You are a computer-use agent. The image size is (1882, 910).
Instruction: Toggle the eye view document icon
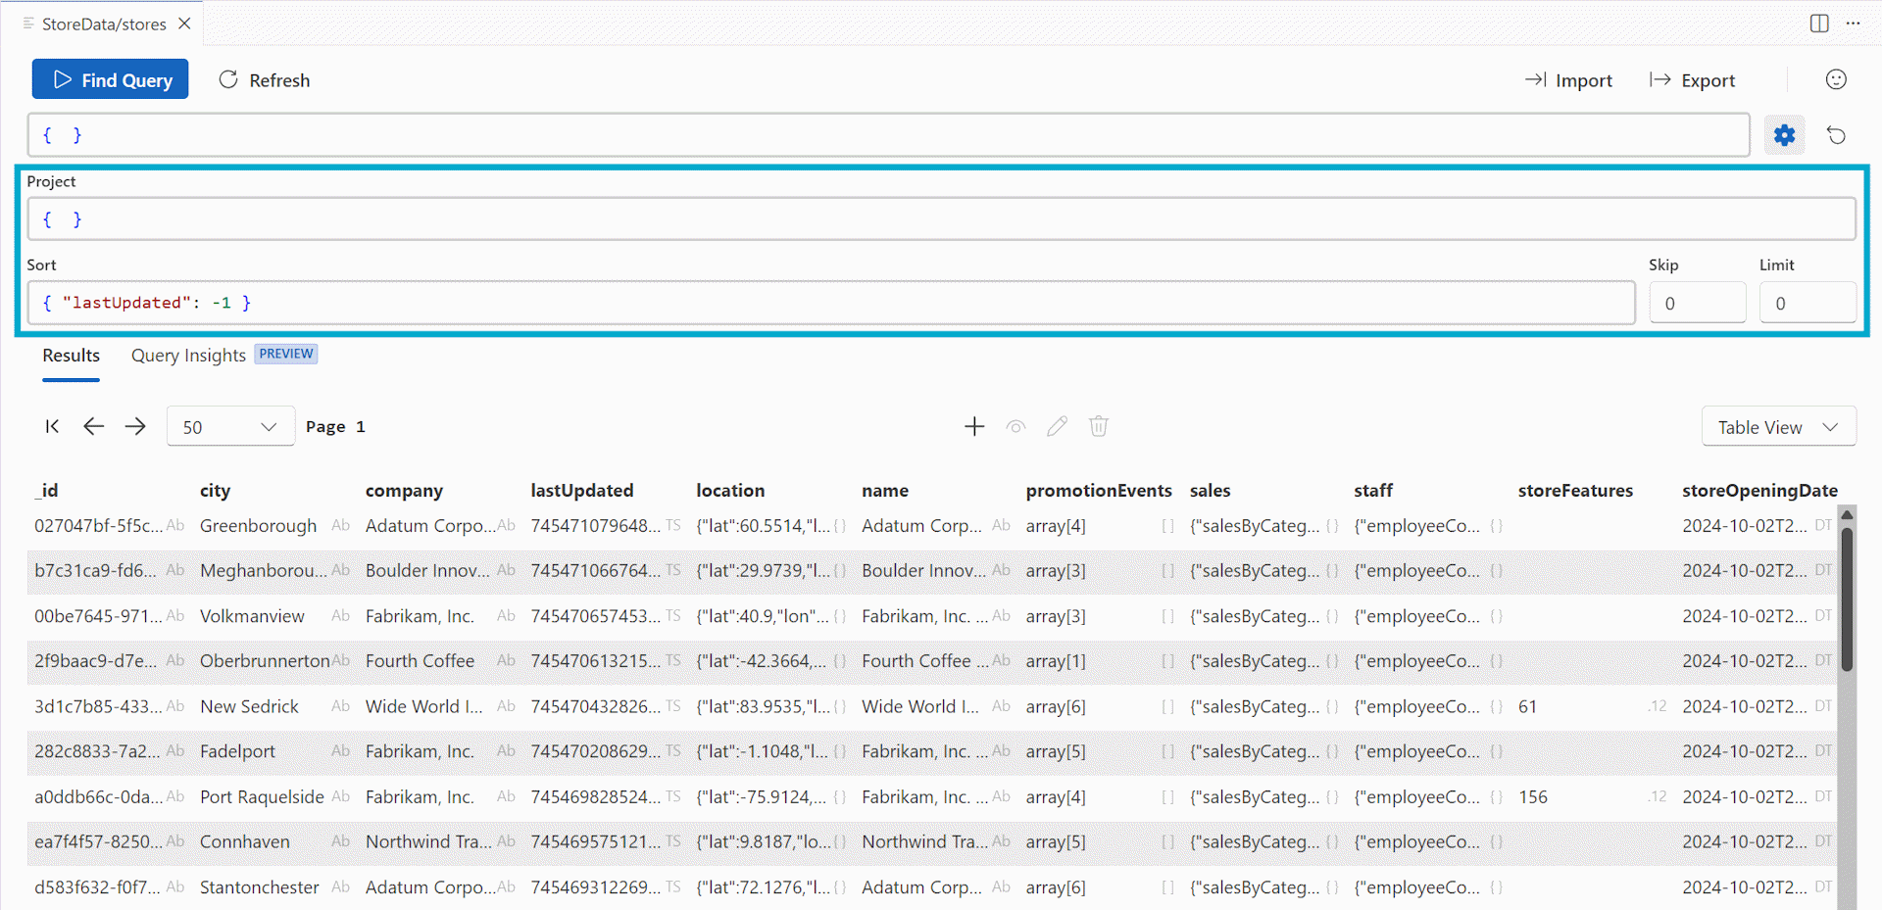[x=1015, y=426]
